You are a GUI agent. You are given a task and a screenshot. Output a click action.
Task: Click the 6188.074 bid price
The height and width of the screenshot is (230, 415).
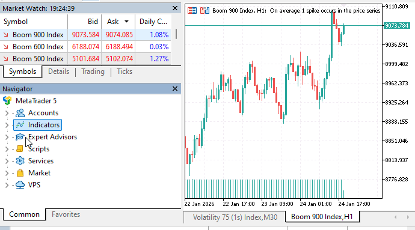pyautogui.click(x=85, y=47)
